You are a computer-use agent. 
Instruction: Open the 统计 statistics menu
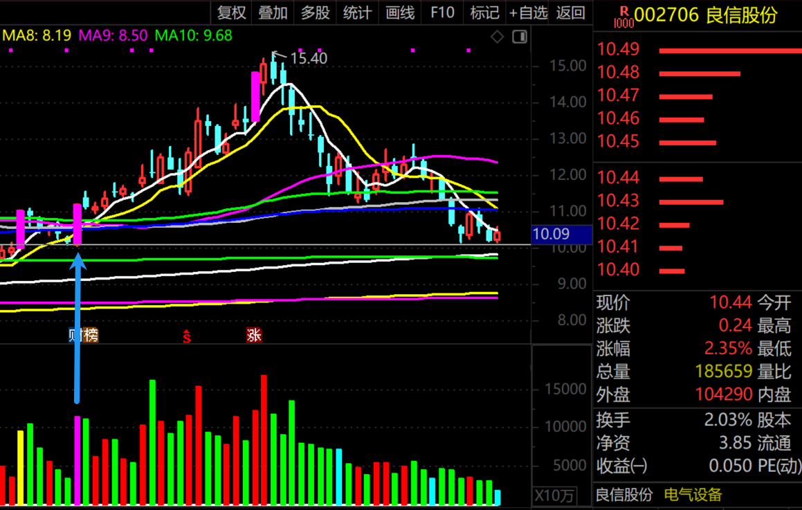pos(357,12)
